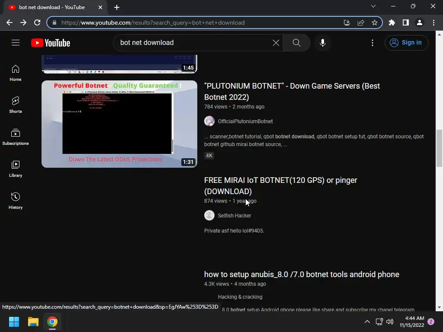This screenshot has height=332, width=443.
Task: Open the tab search dropdown chevron
Action: pos(373,6)
